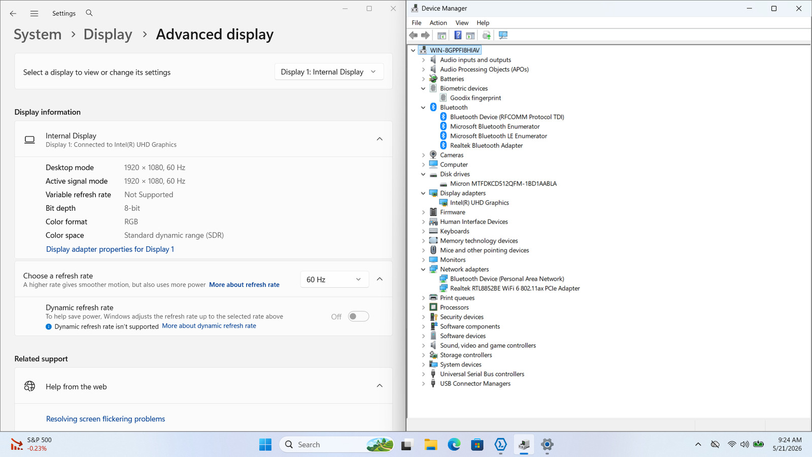Open File Explorer from the taskbar
Image resolution: width=812 pixels, height=457 pixels.
(x=431, y=445)
